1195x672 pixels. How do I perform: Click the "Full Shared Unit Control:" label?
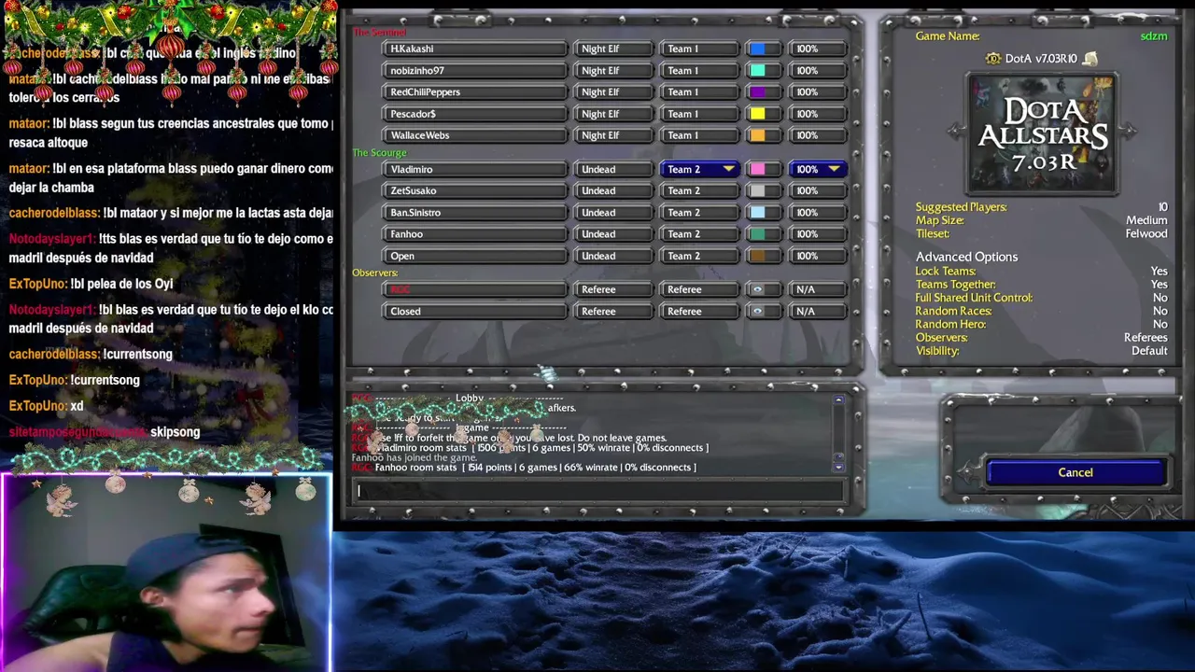tap(974, 298)
